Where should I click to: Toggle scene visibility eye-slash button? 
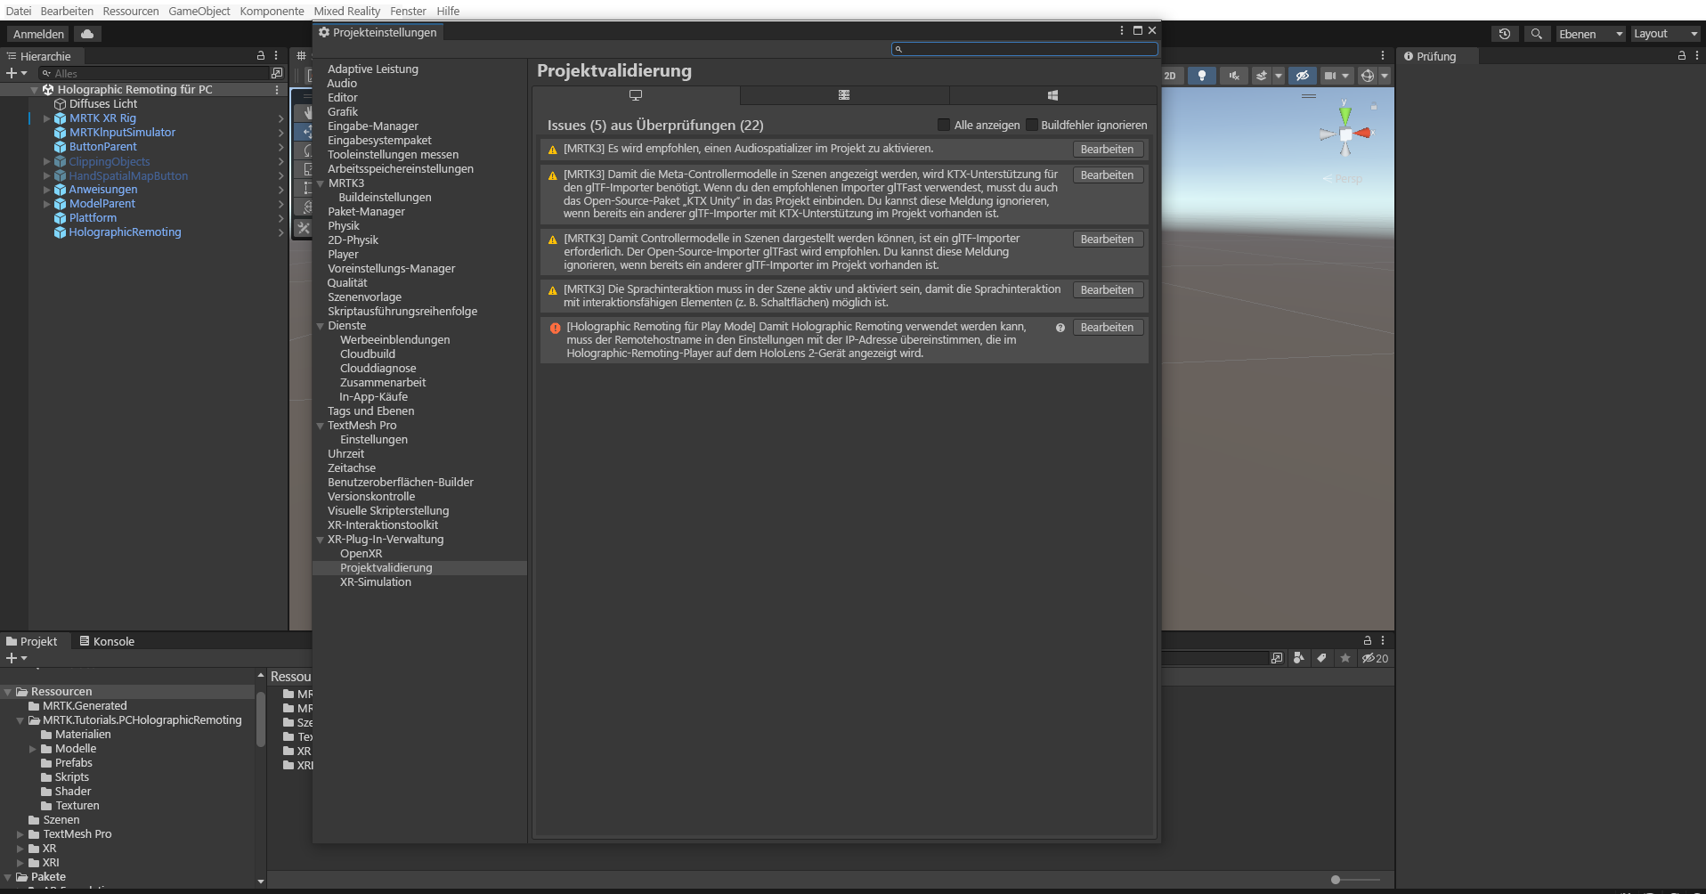(x=1302, y=76)
